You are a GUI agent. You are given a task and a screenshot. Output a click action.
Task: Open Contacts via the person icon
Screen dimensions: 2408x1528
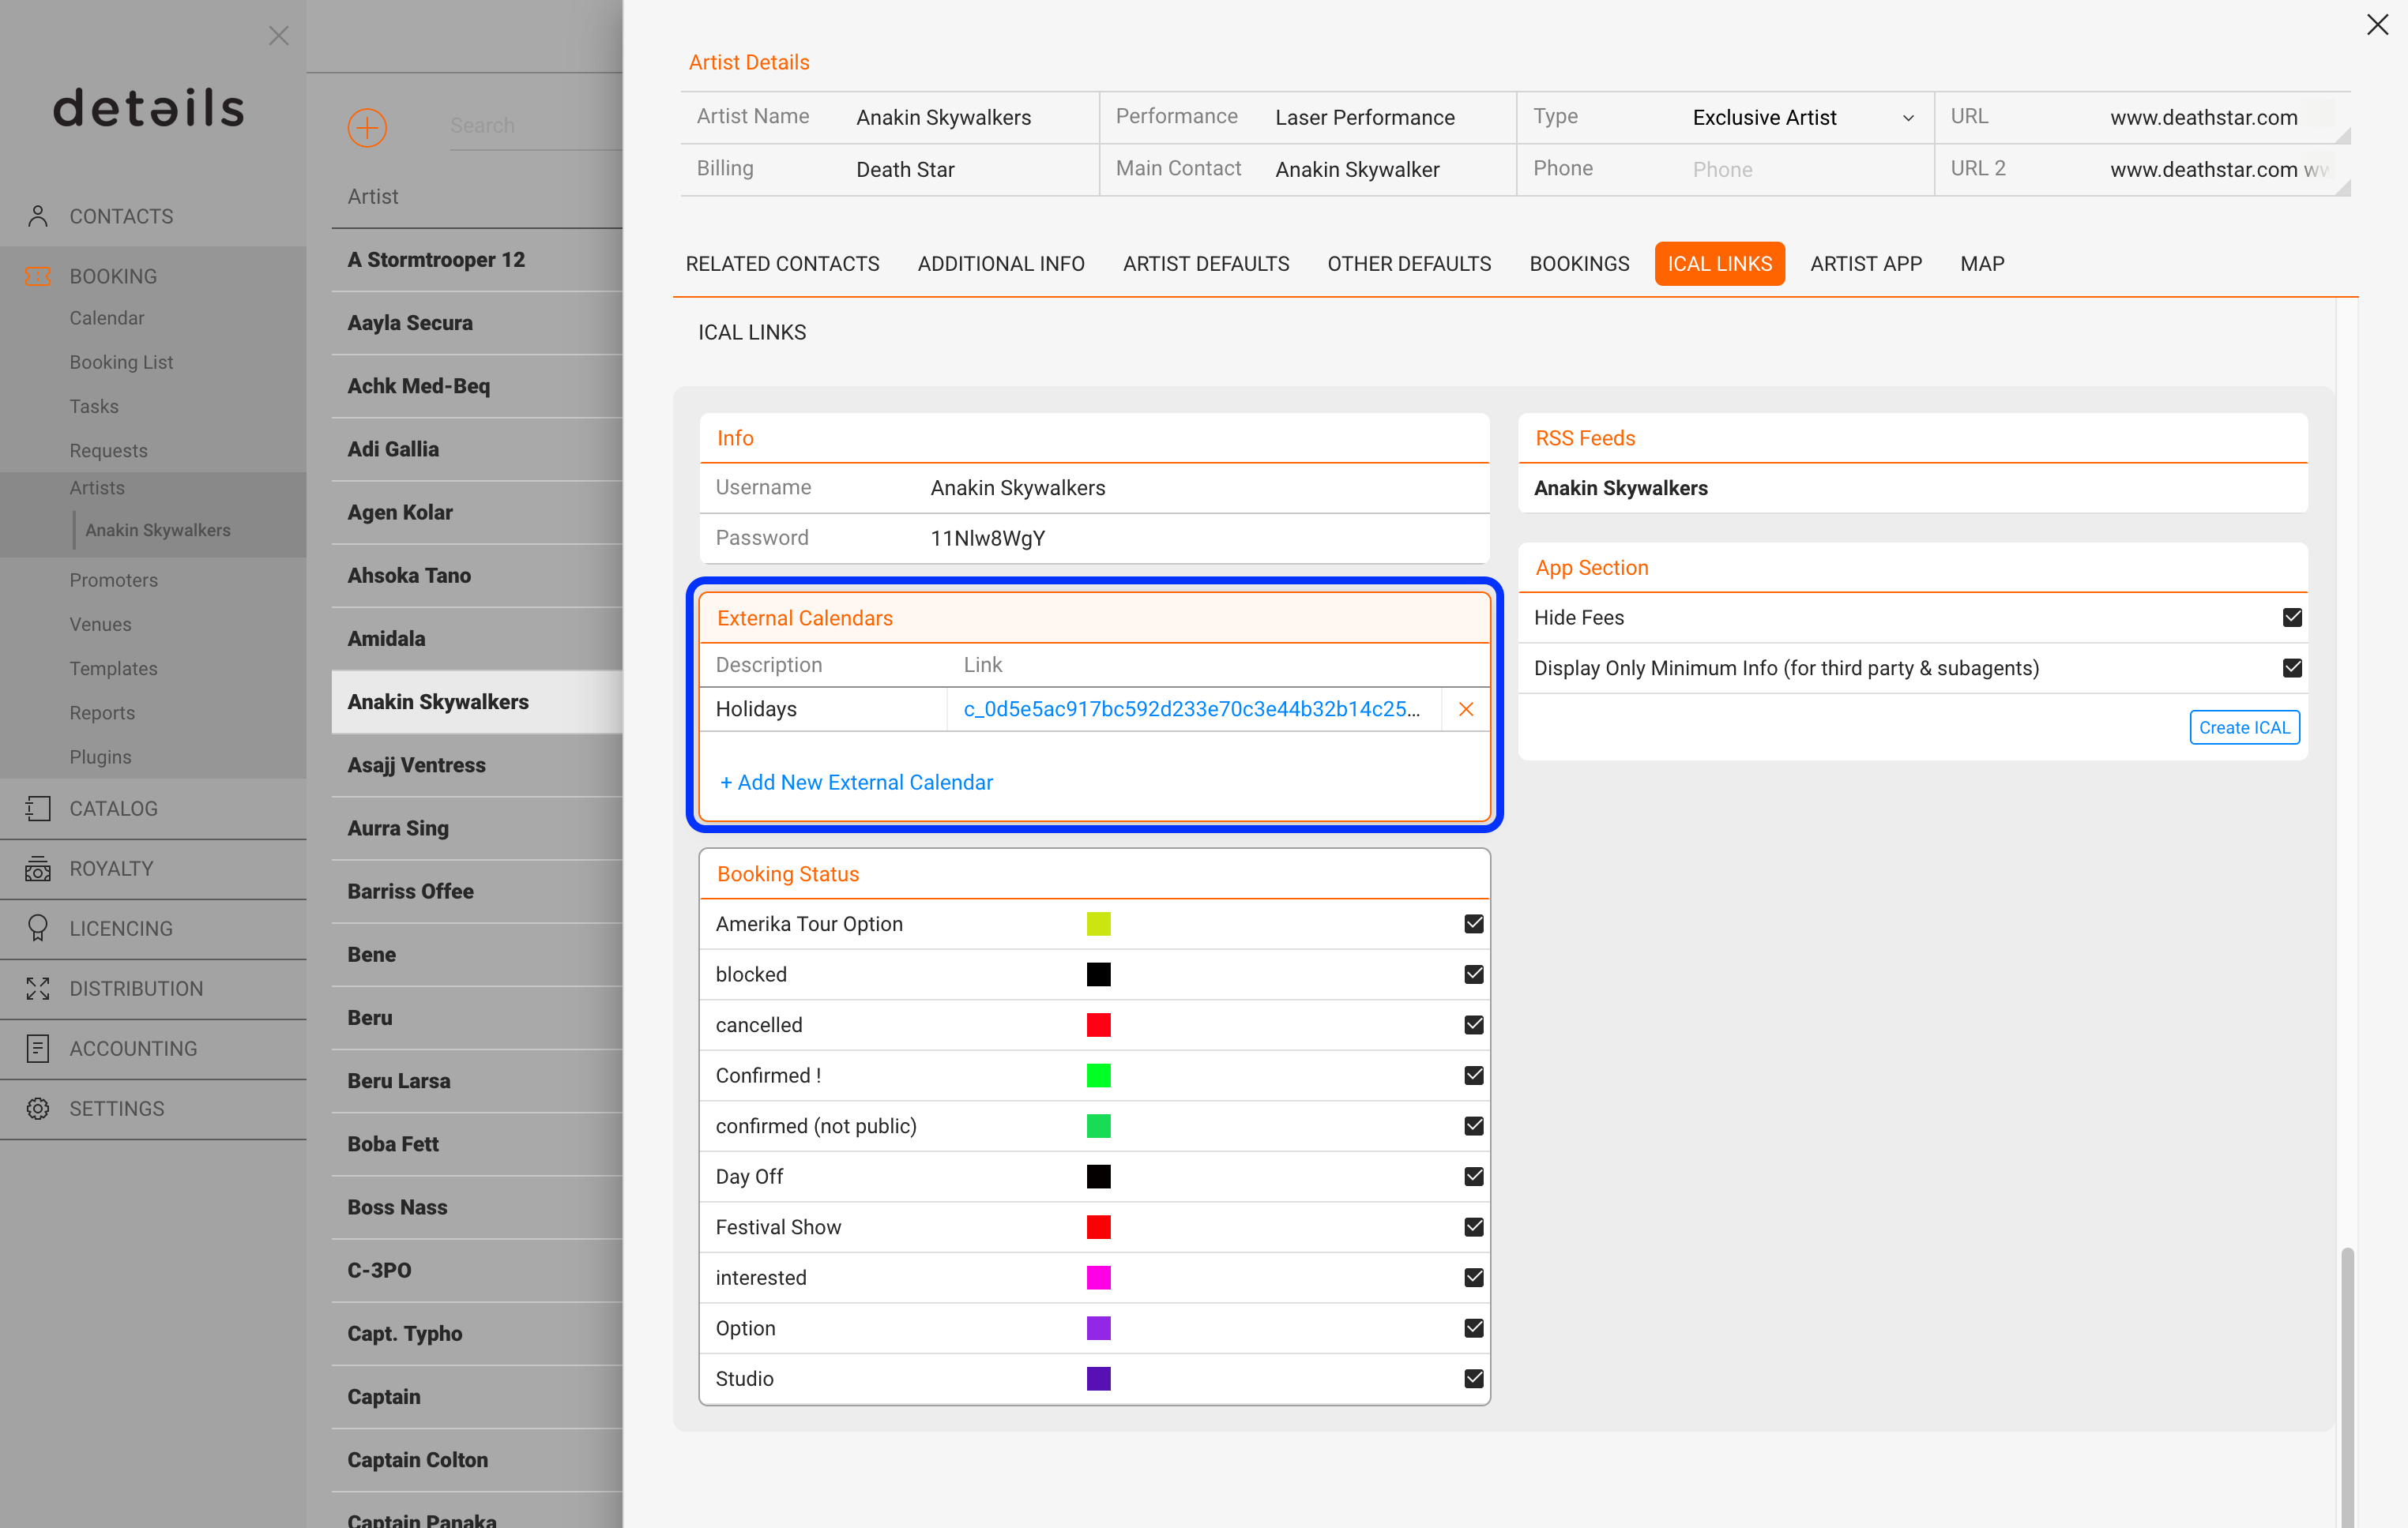click(x=38, y=216)
